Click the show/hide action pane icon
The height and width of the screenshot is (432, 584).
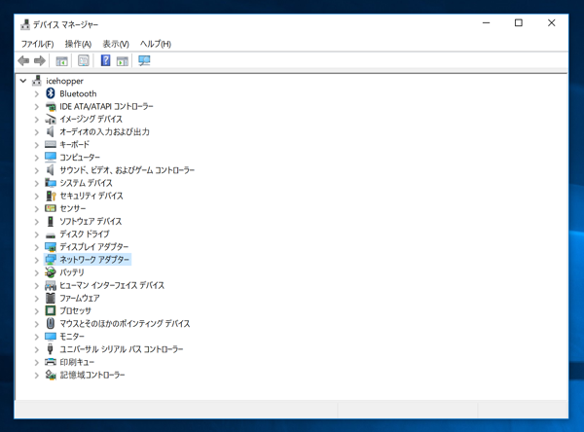pyautogui.click(x=123, y=60)
